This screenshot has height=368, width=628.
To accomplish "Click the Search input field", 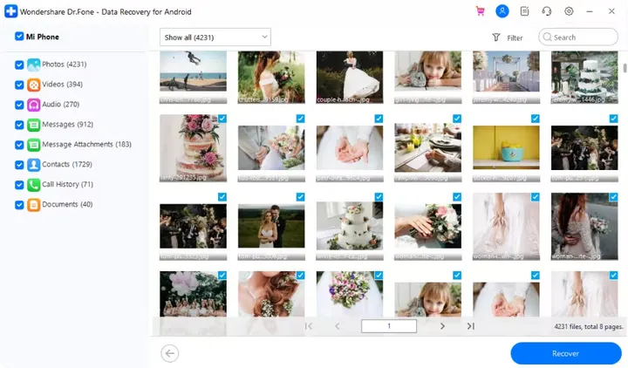I will 578,37.
